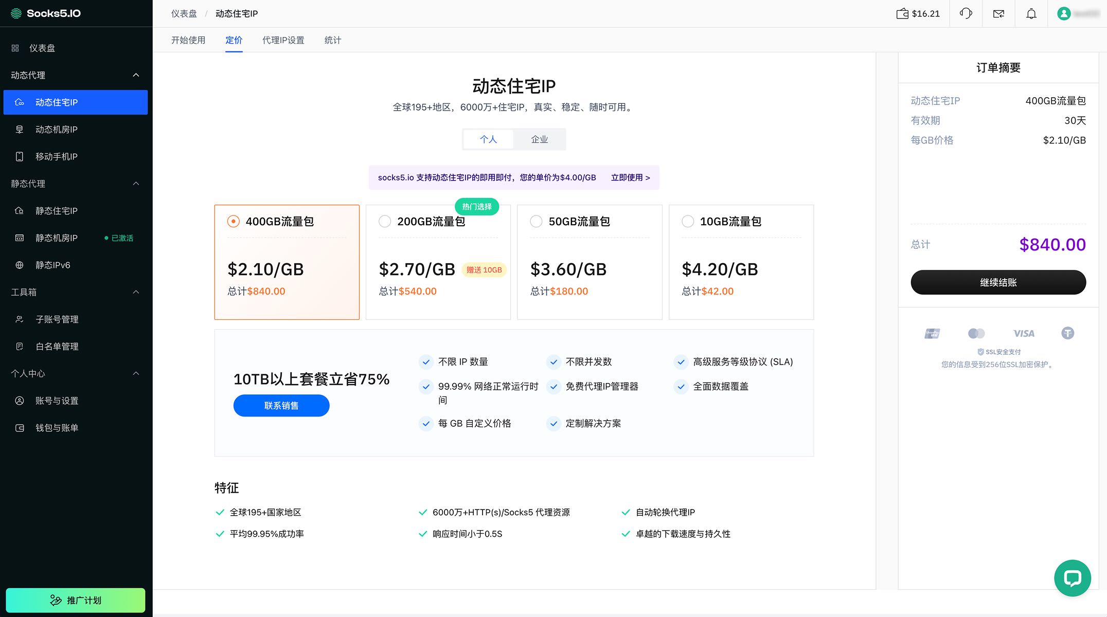Collapse the 动态代理 sidebar section

136,75
